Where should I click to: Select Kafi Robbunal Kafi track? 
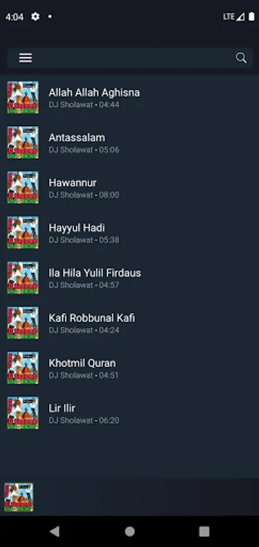coord(130,323)
